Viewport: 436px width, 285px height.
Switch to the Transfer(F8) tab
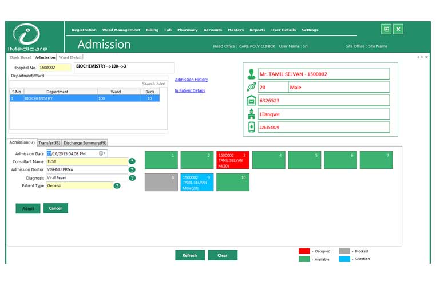(x=49, y=142)
